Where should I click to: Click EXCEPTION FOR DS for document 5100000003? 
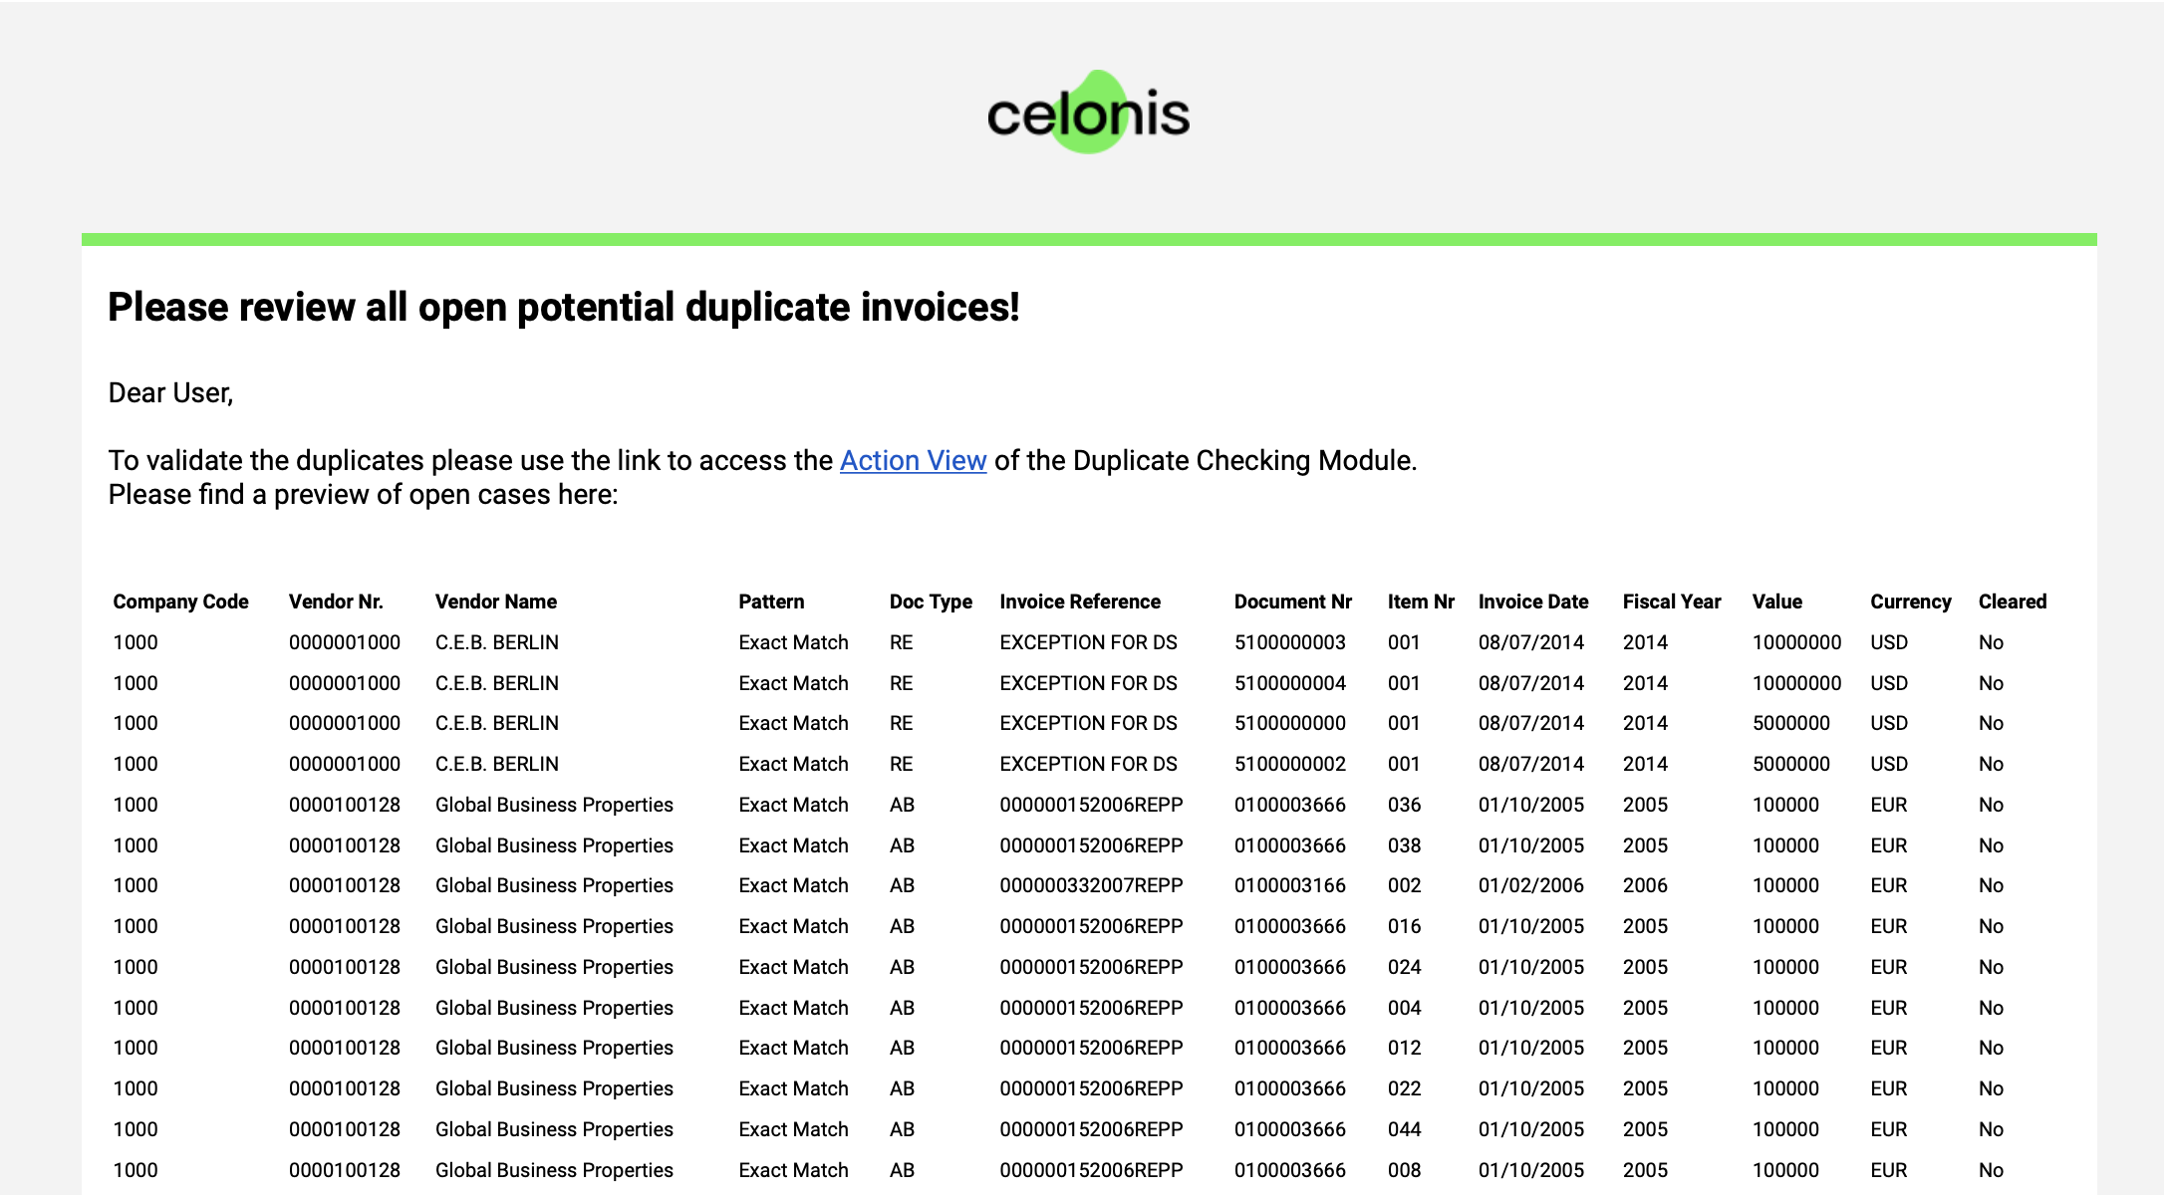(x=1088, y=642)
